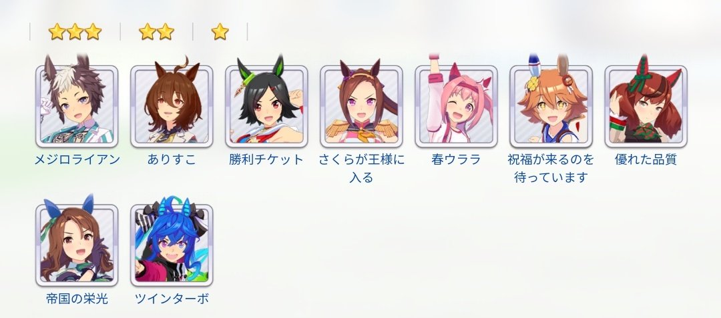Pick the 勝利チケット black-haired character icon
This screenshot has height=318, width=721.
tap(266, 106)
